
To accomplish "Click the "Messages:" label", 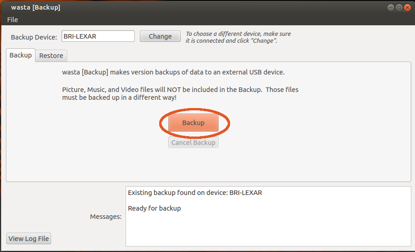I will [106, 217].
